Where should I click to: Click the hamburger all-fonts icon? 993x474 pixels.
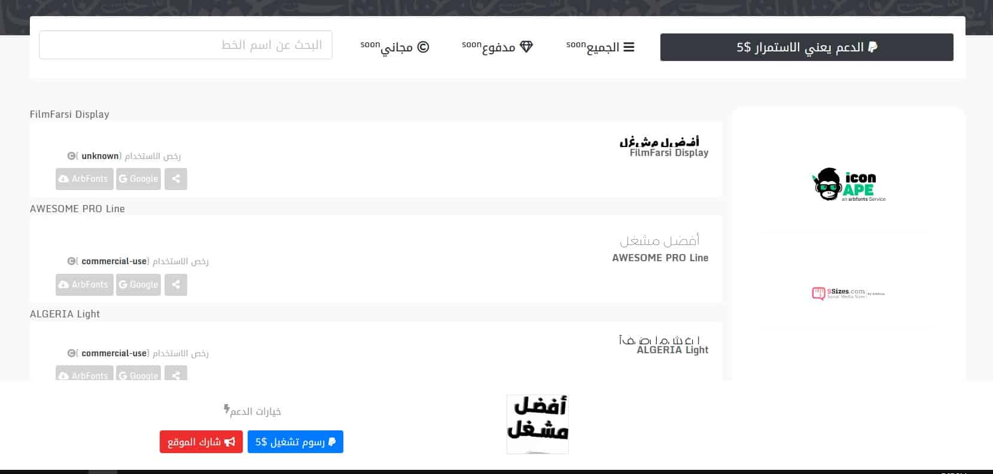[x=629, y=47]
